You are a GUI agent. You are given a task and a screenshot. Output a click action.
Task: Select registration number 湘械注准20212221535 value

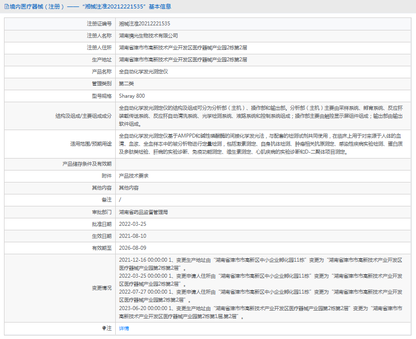point(145,23)
